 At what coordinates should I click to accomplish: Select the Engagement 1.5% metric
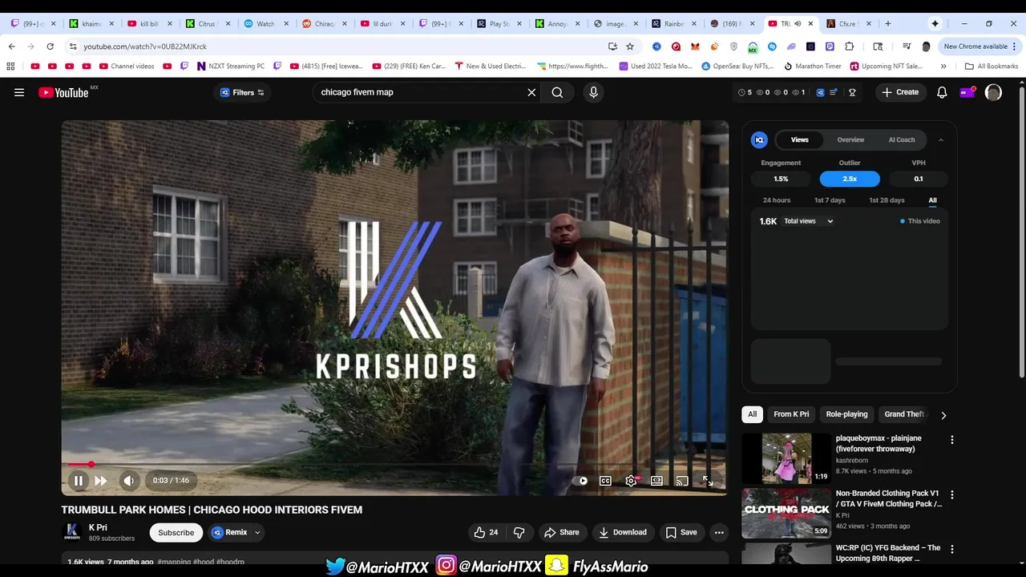781,179
